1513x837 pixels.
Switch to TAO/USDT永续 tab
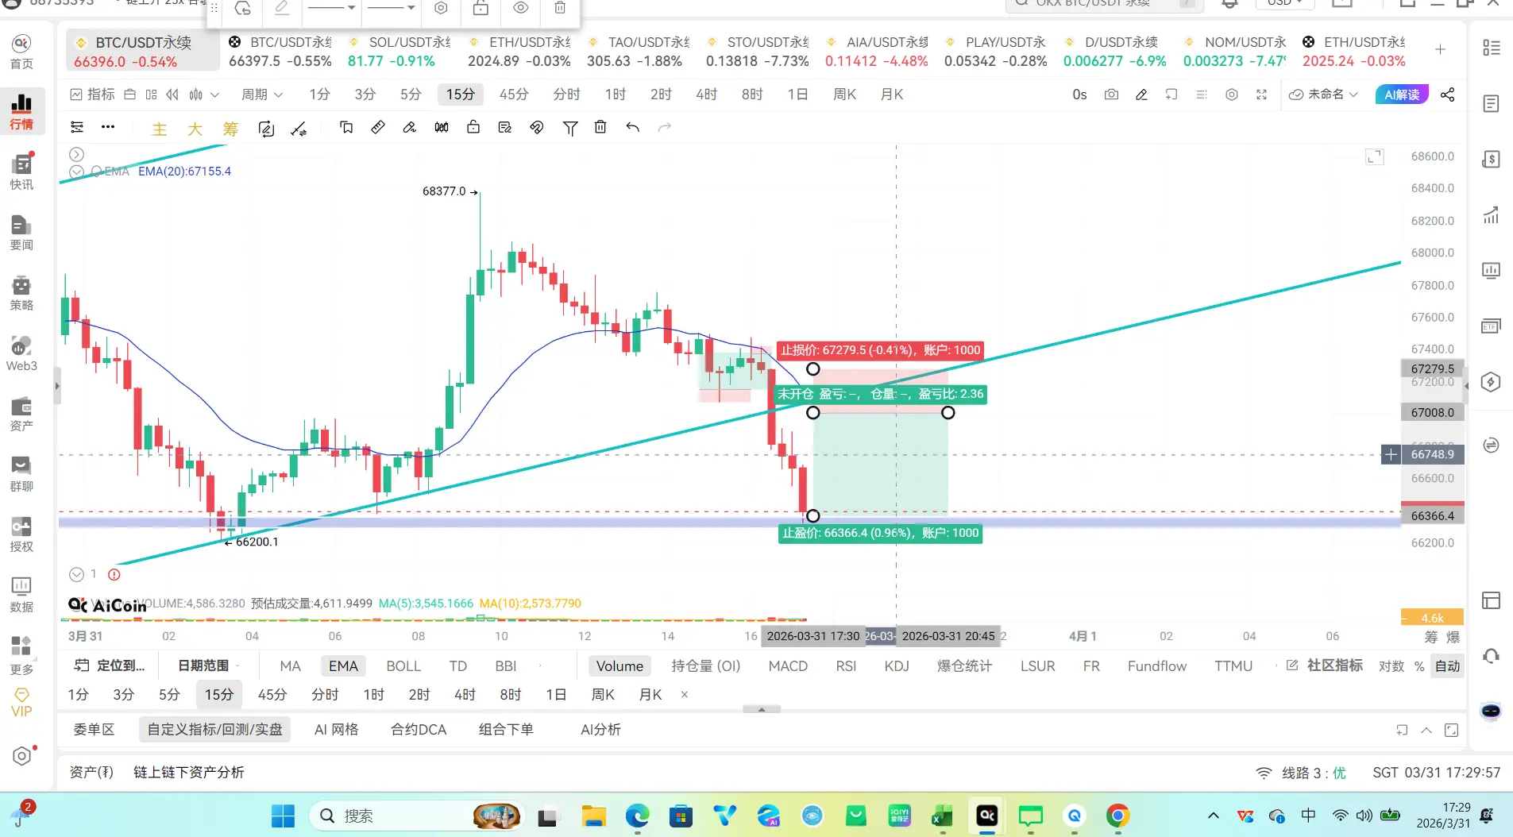(x=638, y=52)
